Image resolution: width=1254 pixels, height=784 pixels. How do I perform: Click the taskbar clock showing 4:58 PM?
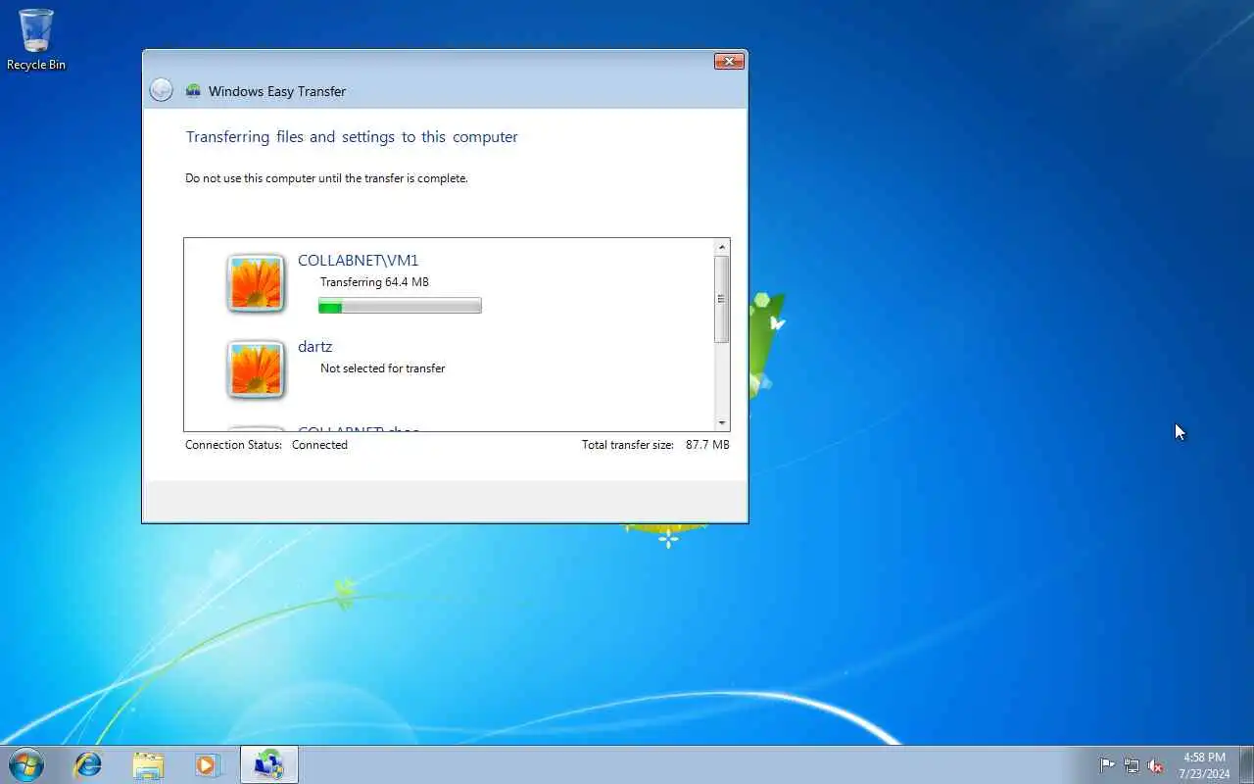[x=1204, y=765]
